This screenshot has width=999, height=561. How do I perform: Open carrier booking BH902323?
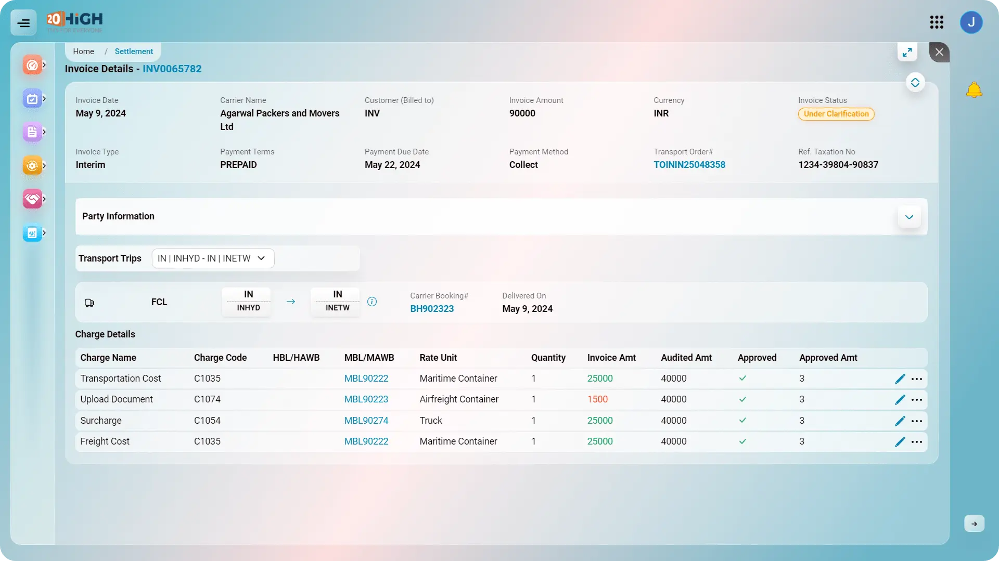coord(432,309)
